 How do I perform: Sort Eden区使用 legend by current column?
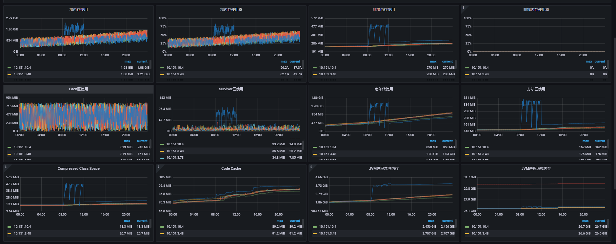[142, 141]
